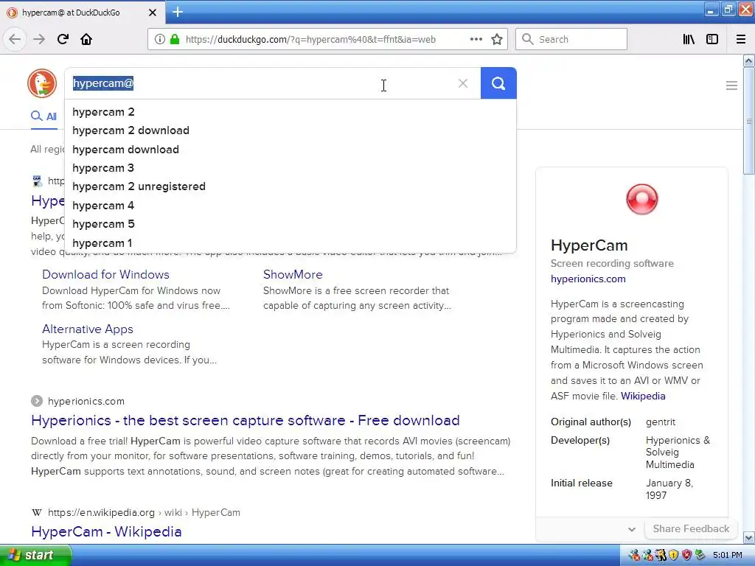
Task: Open page actions three-dot menu
Action: click(x=476, y=40)
